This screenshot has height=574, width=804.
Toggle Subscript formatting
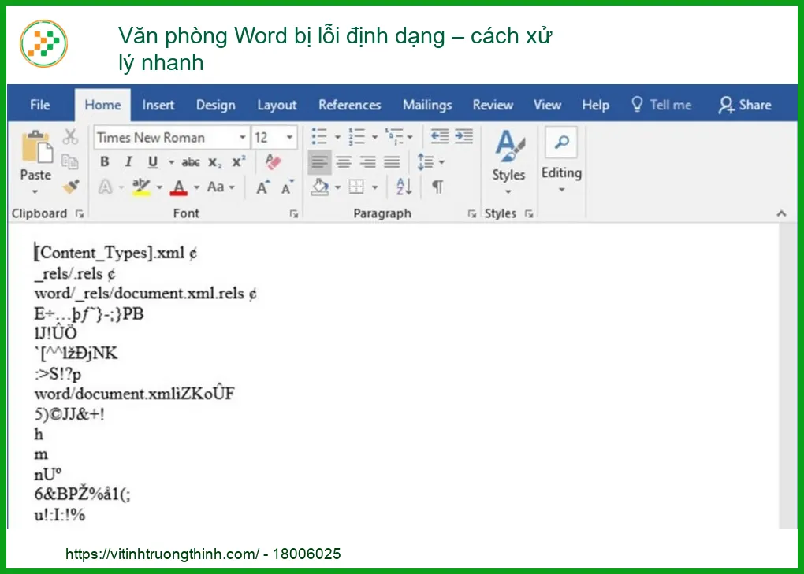click(x=215, y=163)
